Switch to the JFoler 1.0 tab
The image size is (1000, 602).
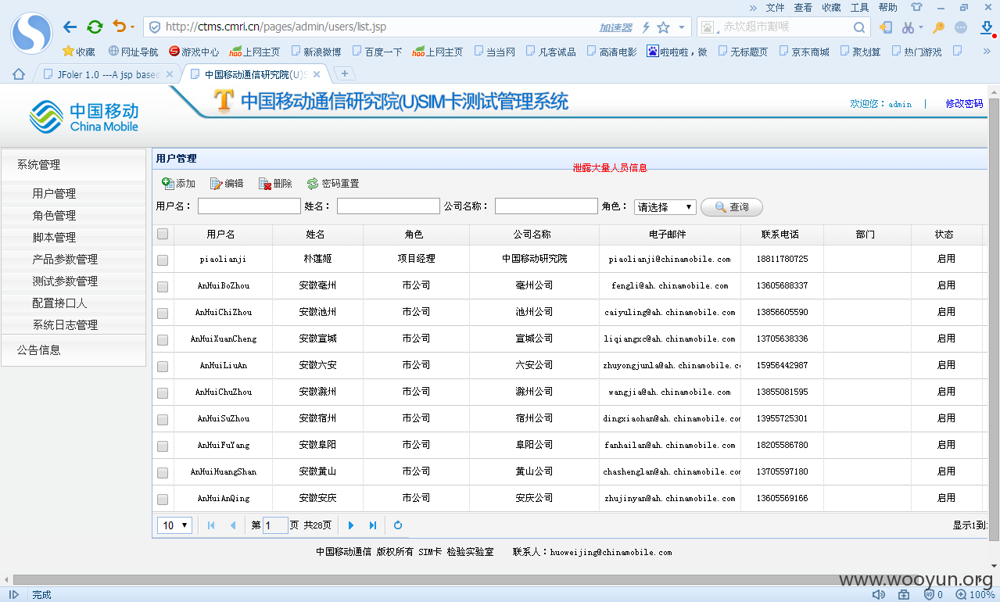pyautogui.click(x=107, y=74)
